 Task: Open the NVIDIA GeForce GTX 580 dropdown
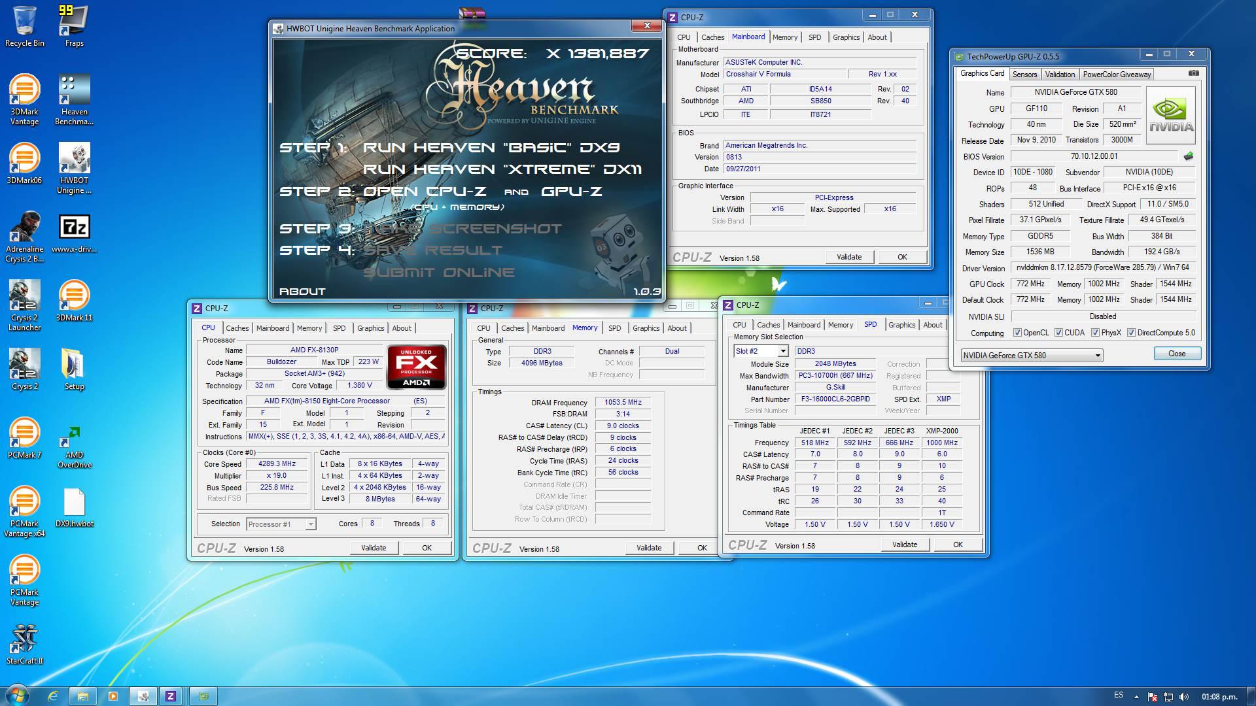click(1032, 355)
